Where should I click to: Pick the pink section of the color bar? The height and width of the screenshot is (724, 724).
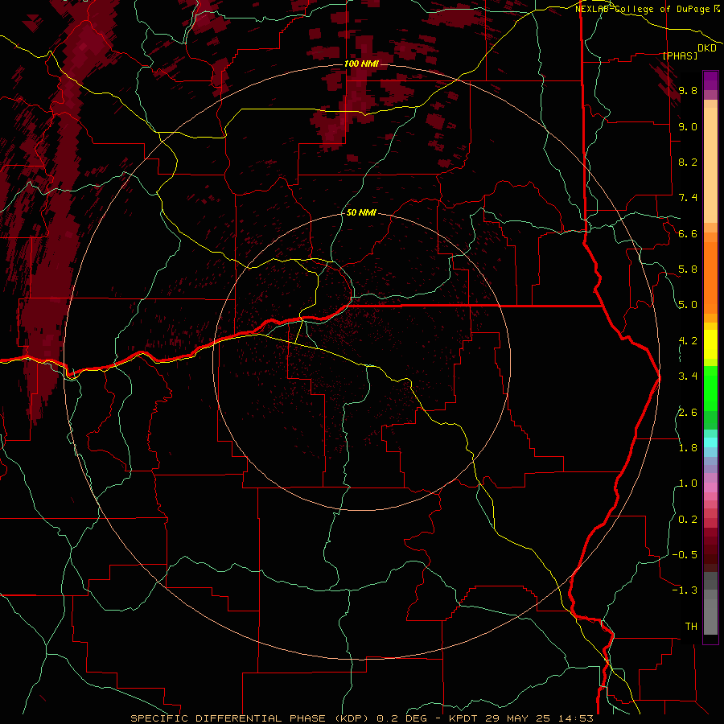(710, 487)
